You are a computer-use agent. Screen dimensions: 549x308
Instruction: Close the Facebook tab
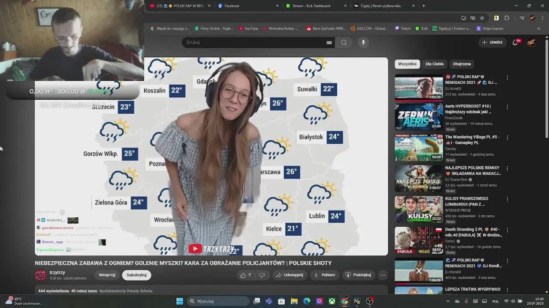(x=277, y=6)
